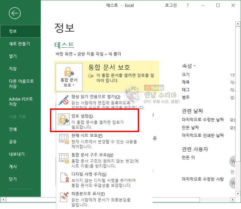The height and width of the screenshot is (209, 241).
Task: Click the author avatar under 만든 이
Action: click(232, 161)
